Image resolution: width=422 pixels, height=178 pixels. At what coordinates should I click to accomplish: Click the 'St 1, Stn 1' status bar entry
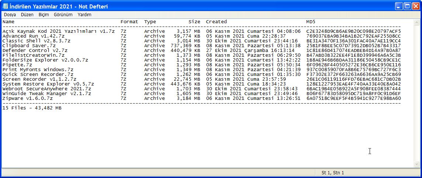333,172
